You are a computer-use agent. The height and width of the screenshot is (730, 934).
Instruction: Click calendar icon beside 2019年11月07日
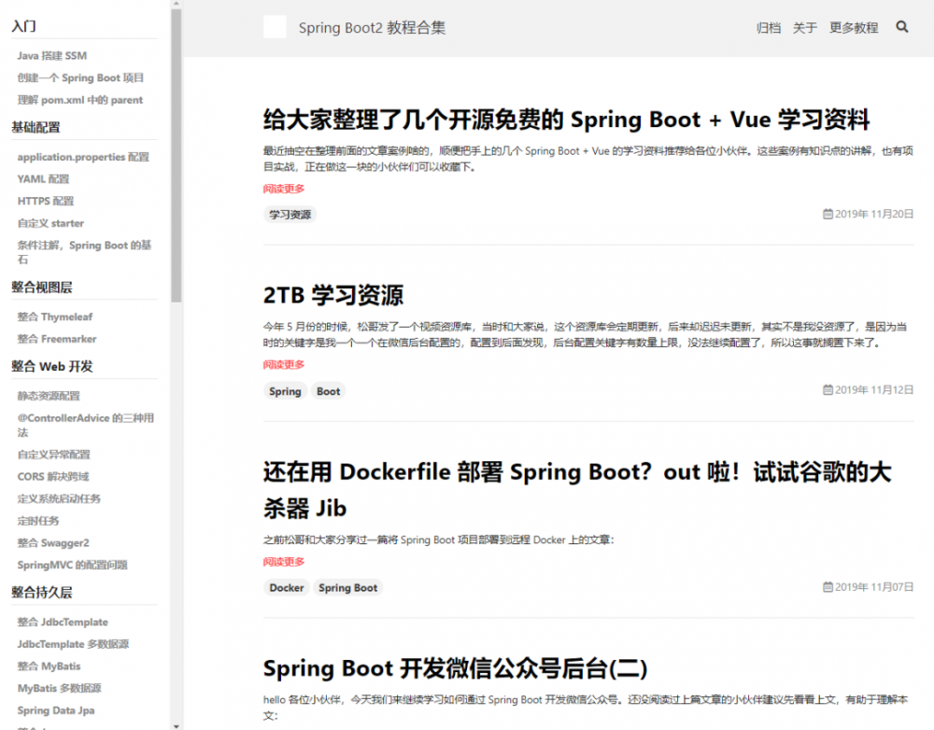(x=828, y=587)
